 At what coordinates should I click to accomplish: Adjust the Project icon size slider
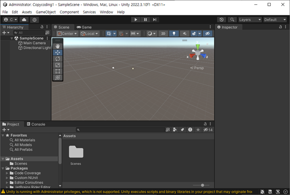pyautogui.click(x=201, y=185)
